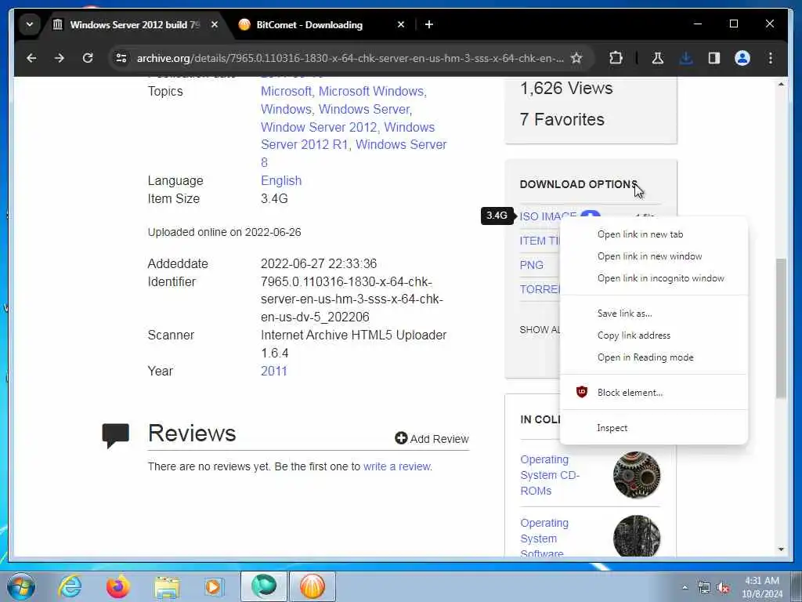The image size is (802, 602).
Task: Close the Windows Server 2012 build tab
Action: [215, 24]
